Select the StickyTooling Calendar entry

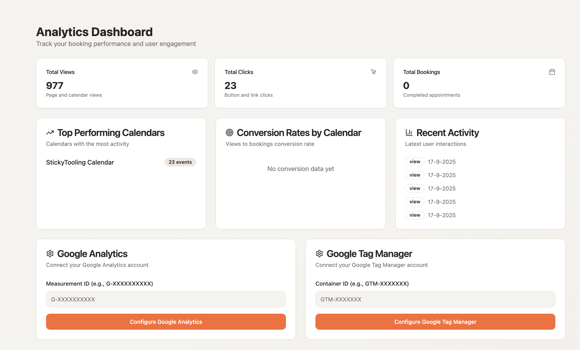point(80,162)
